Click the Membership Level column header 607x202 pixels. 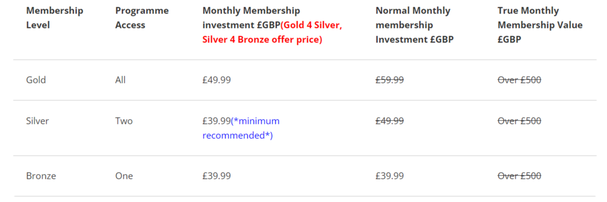coord(54,18)
